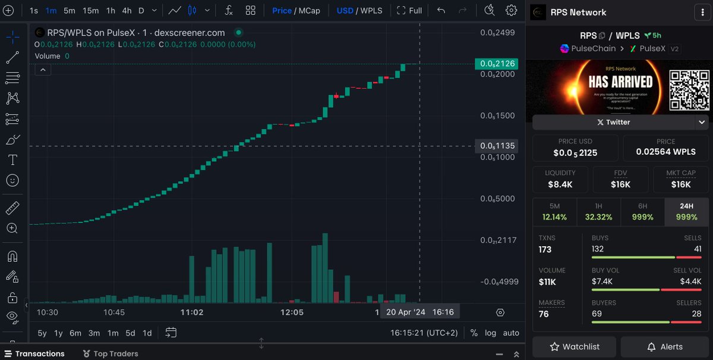Open the emoji icons tool

[12, 180]
